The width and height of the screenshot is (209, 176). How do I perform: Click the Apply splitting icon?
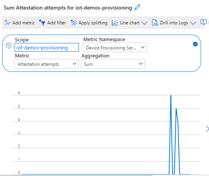click(x=74, y=22)
